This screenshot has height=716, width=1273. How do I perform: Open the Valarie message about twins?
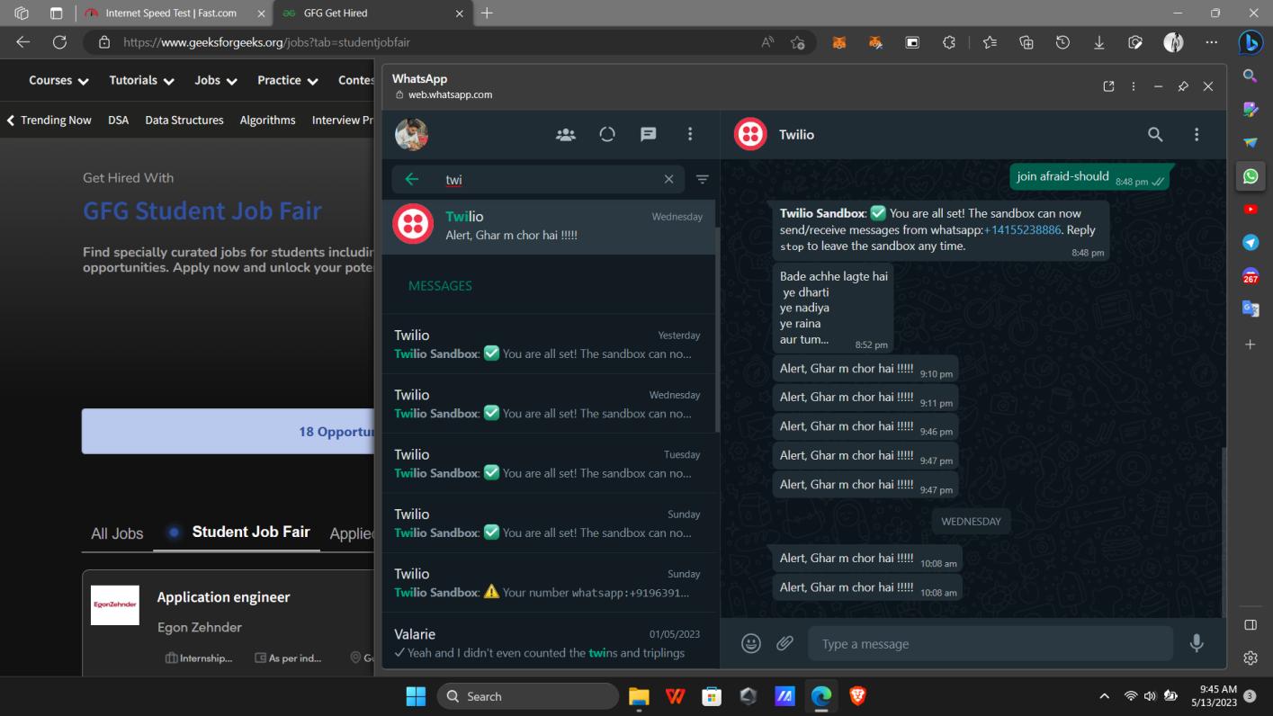548,642
